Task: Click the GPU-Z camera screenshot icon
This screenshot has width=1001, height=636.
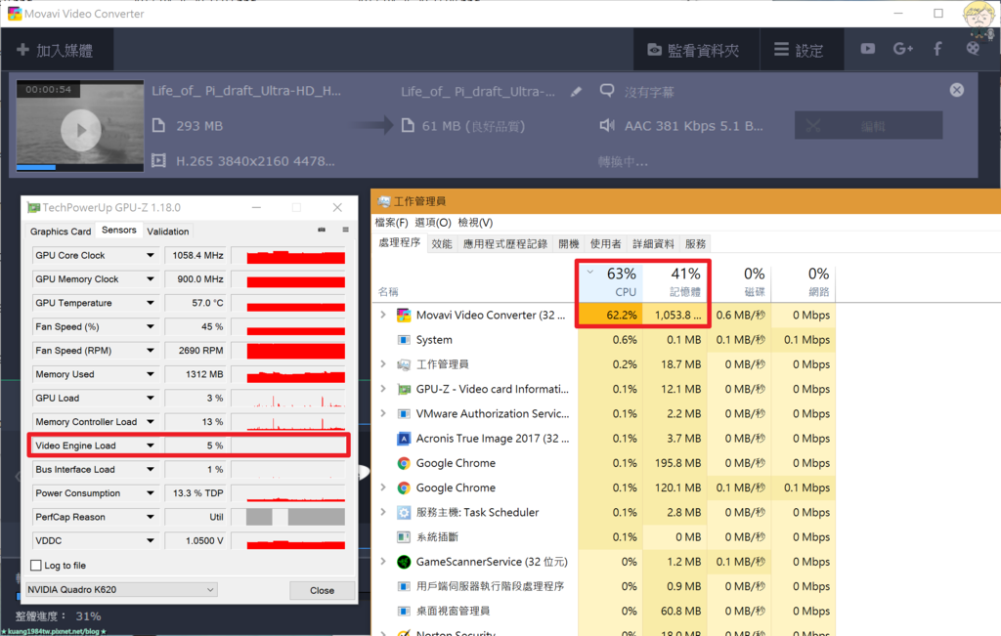Action: pos(322,230)
